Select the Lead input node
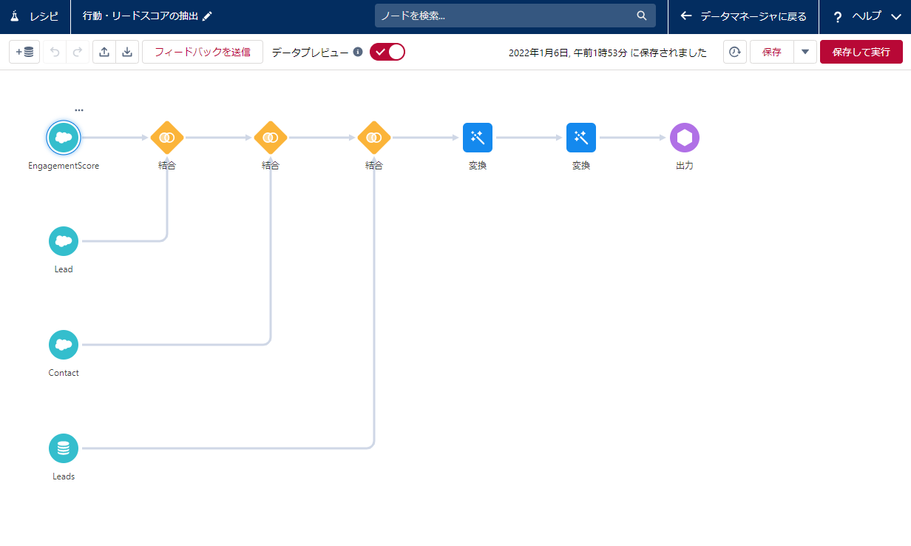911x546 pixels. (x=64, y=241)
